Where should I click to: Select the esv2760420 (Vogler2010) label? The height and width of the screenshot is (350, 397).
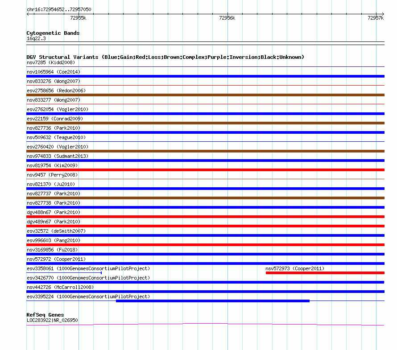click(x=58, y=147)
